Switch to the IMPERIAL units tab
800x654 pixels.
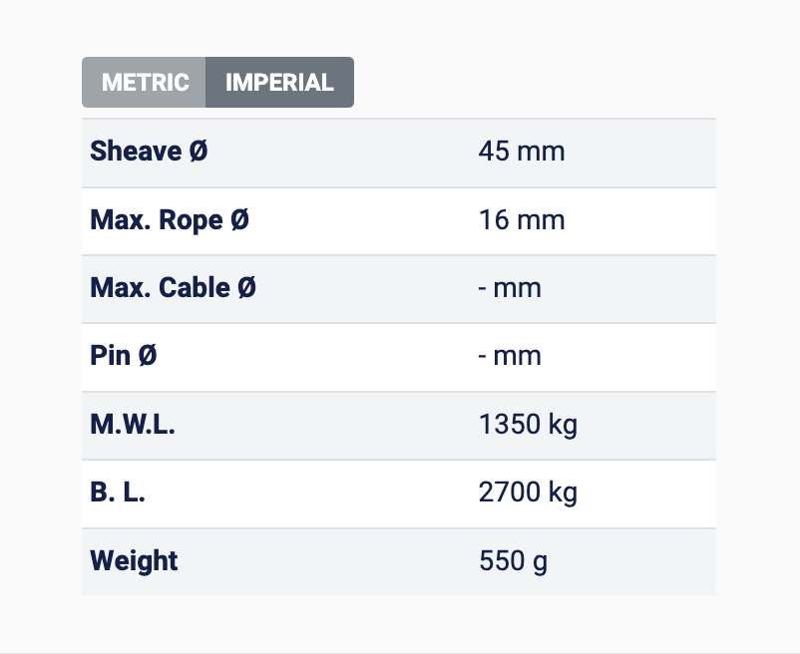279,83
